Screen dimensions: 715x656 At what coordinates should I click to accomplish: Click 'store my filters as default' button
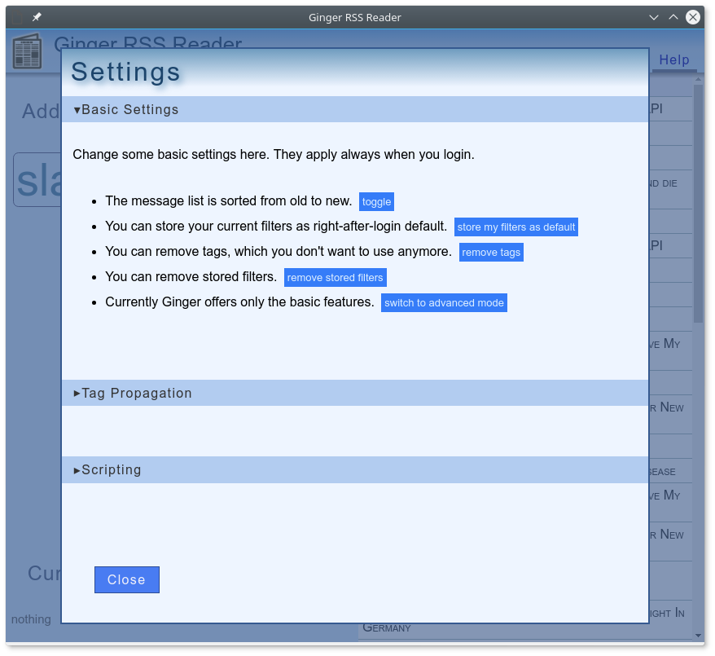click(515, 227)
